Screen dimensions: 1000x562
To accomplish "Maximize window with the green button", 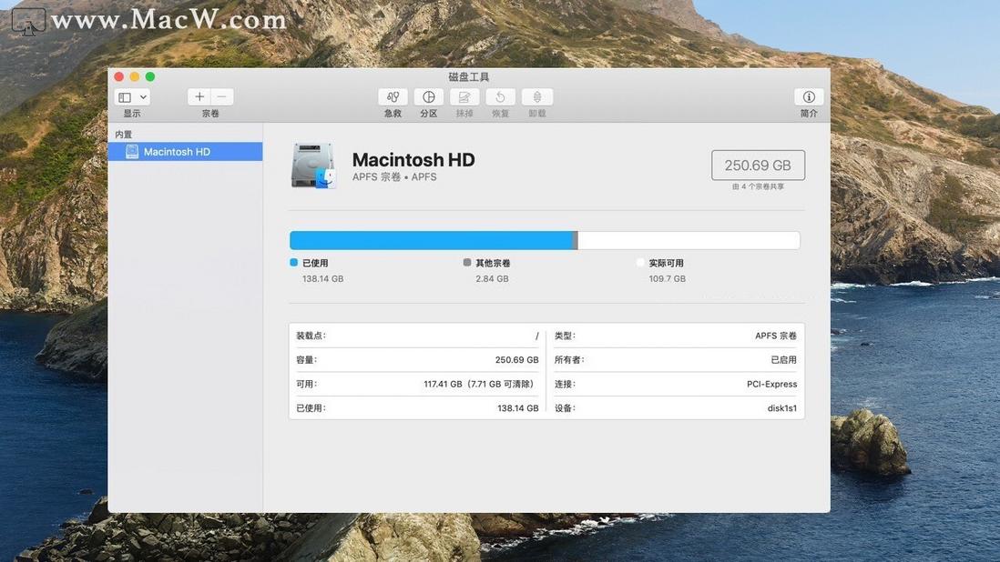I will (x=150, y=76).
